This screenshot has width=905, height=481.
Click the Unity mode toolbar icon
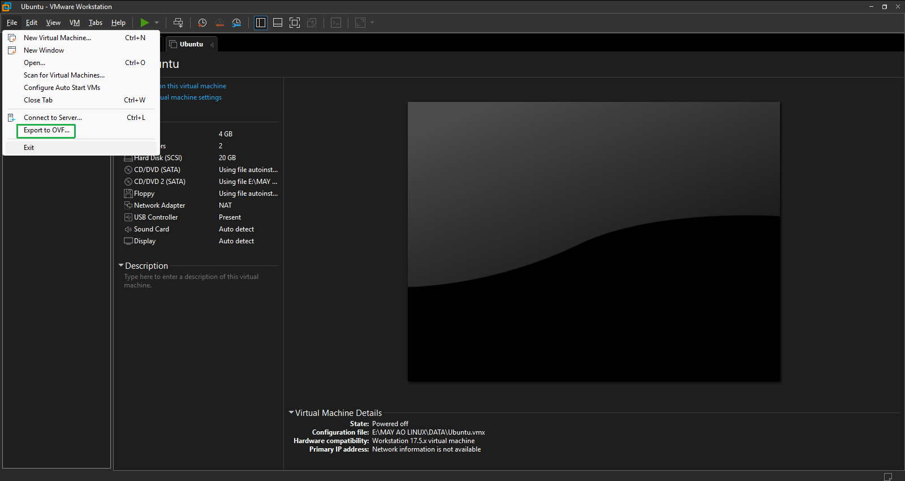pyautogui.click(x=312, y=23)
